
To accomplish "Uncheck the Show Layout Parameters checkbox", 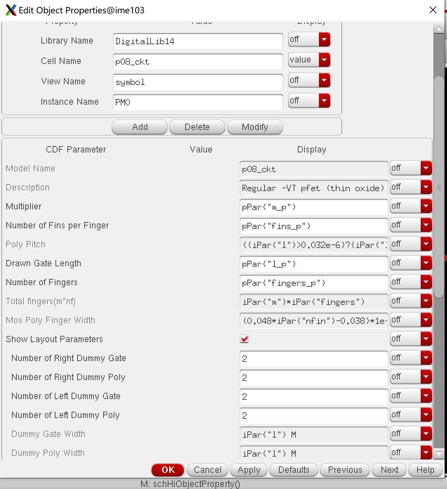I will pos(245,339).
